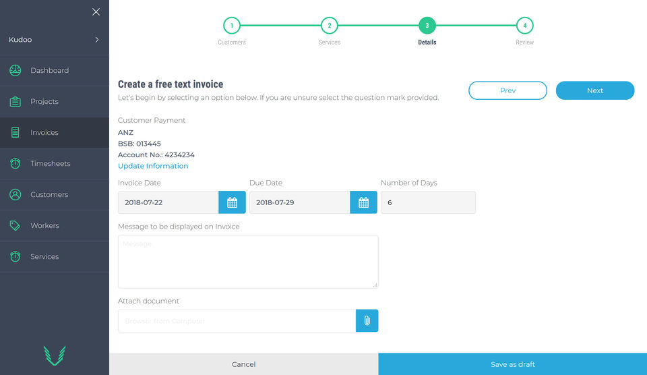Click Save as draft button
The height and width of the screenshot is (375, 647).
pyautogui.click(x=512, y=364)
